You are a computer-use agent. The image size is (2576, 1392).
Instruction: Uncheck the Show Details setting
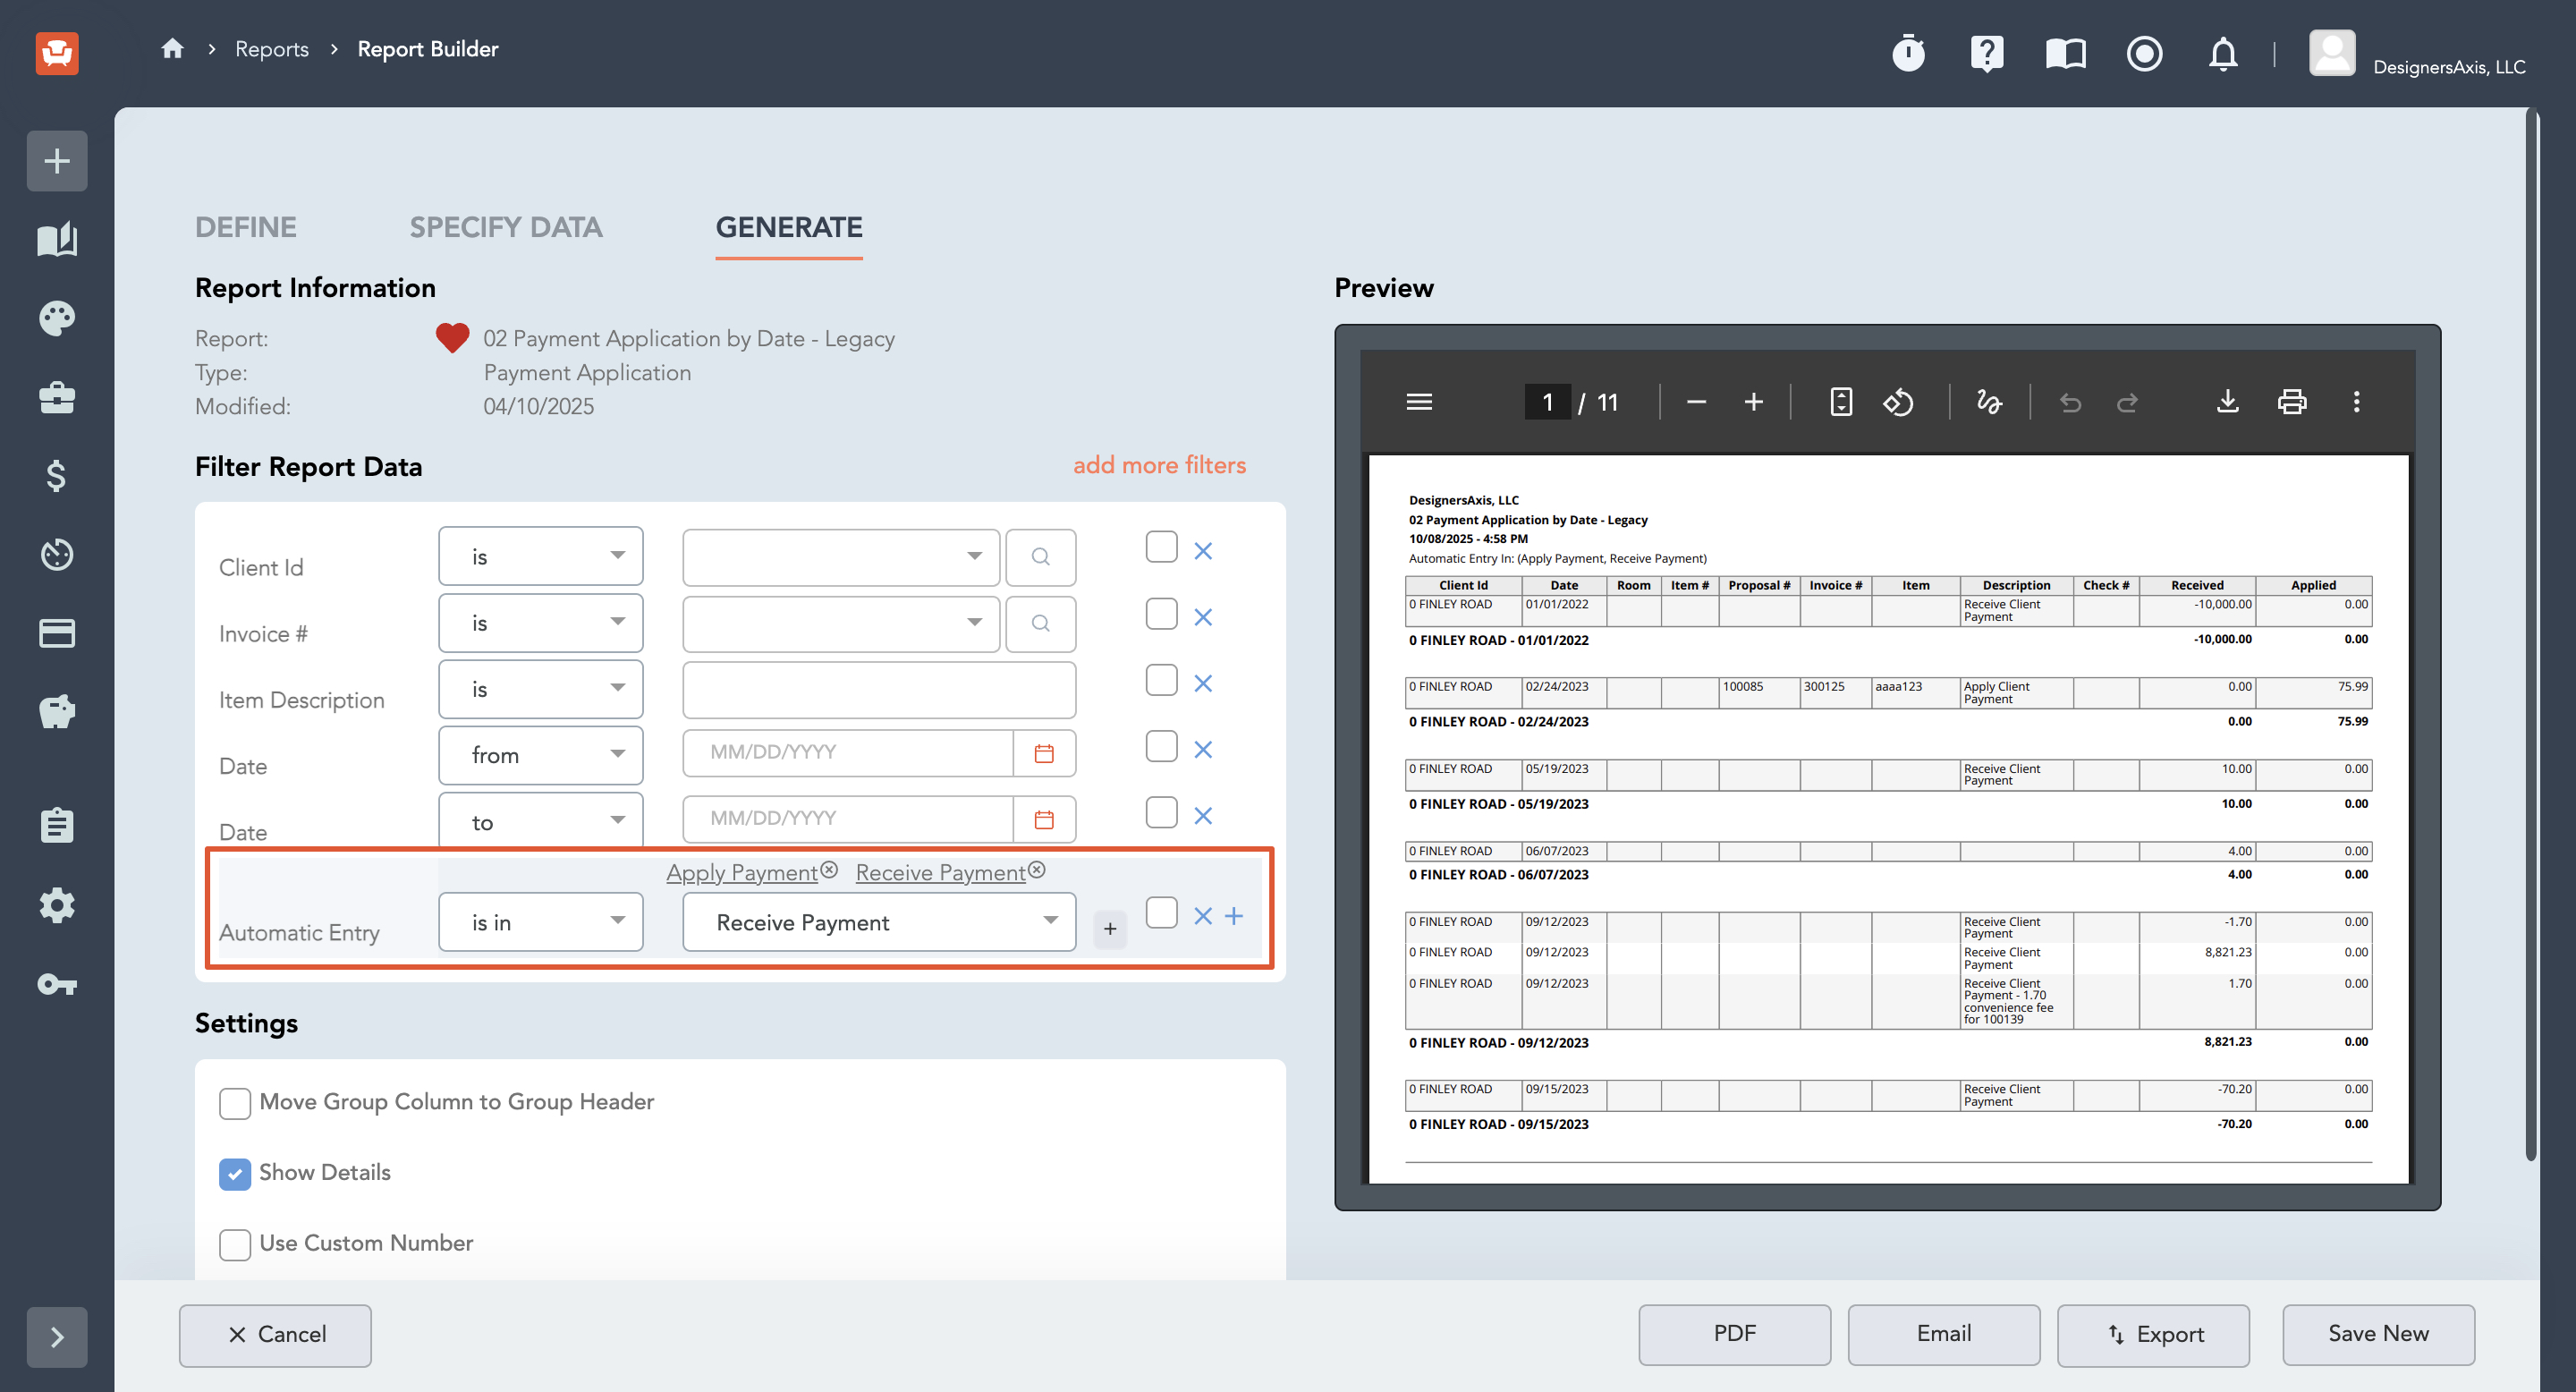coord(235,1173)
